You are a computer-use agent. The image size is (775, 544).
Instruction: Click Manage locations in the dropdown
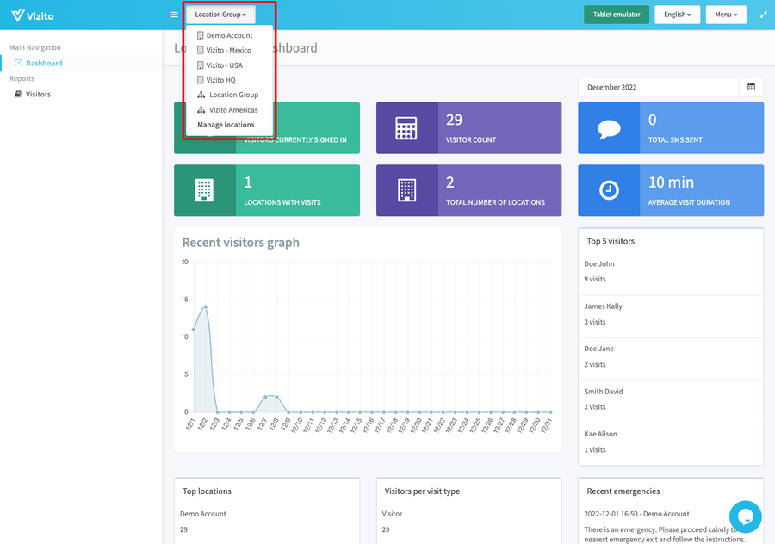pos(226,125)
